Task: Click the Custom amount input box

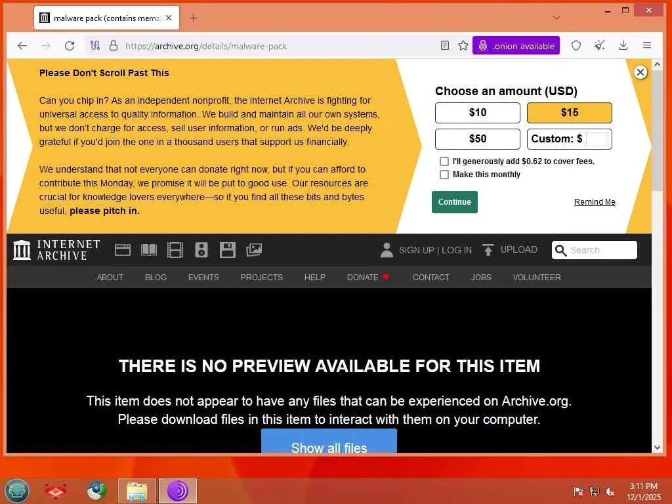Action: [x=597, y=139]
